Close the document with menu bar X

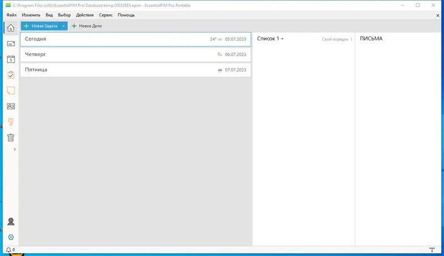pyautogui.click(x=437, y=16)
